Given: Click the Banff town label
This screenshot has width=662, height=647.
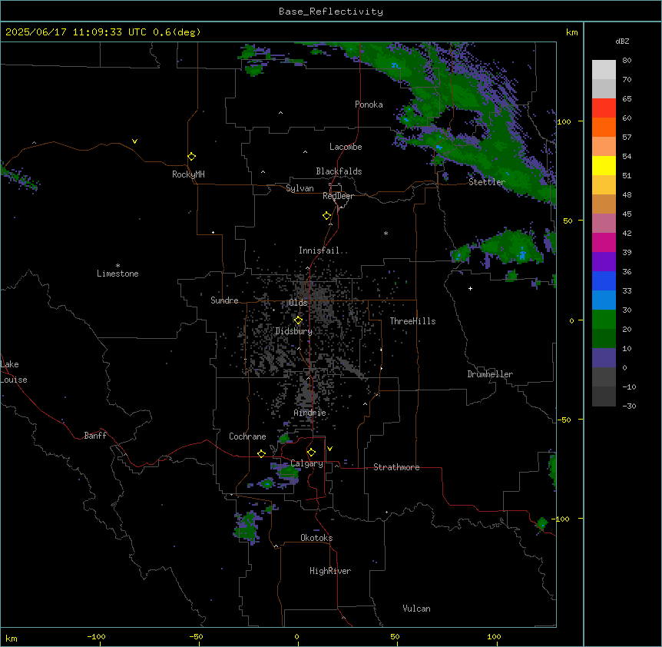Looking at the screenshot, I should click(95, 436).
